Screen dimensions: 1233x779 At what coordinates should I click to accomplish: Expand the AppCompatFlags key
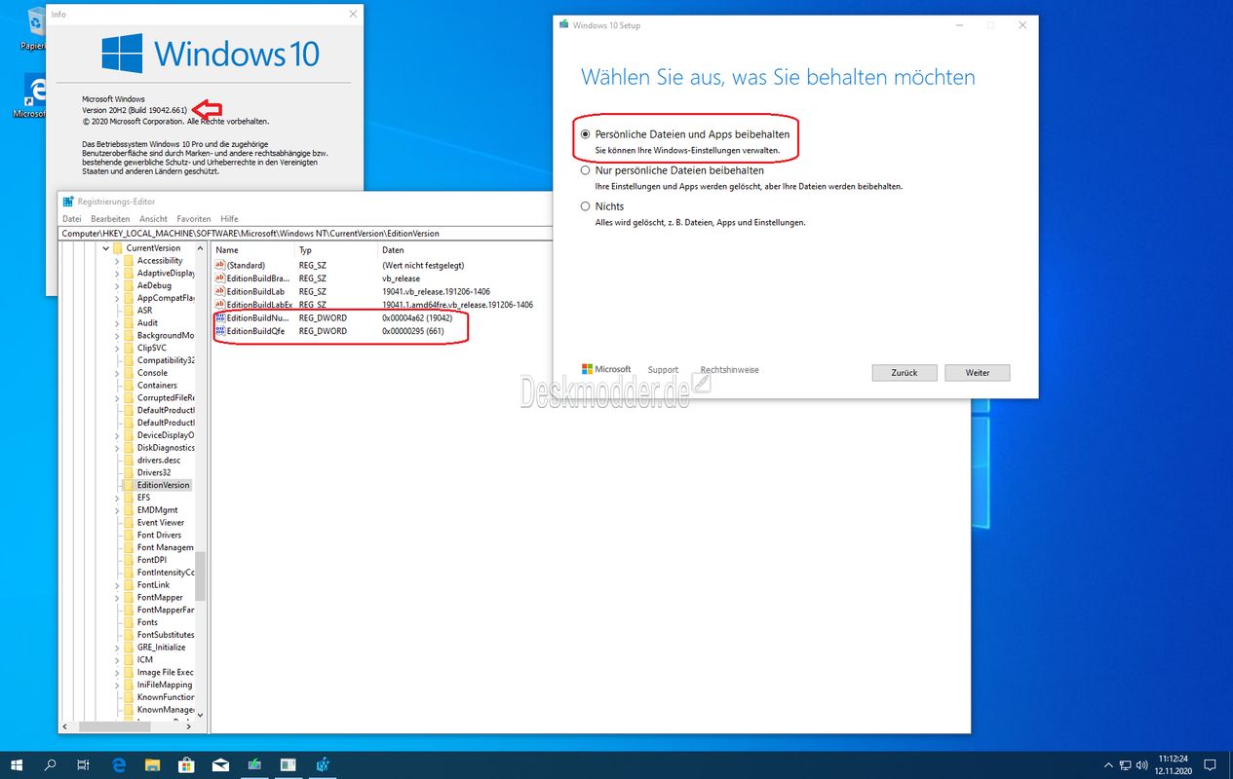coord(117,298)
